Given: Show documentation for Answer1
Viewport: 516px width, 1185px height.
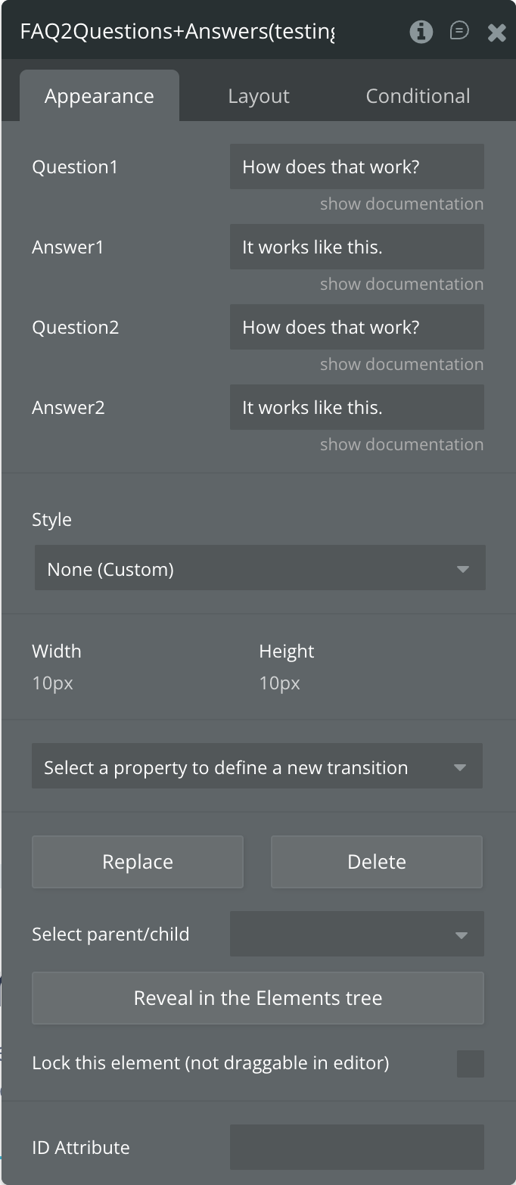Looking at the screenshot, I should coord(401,284).
